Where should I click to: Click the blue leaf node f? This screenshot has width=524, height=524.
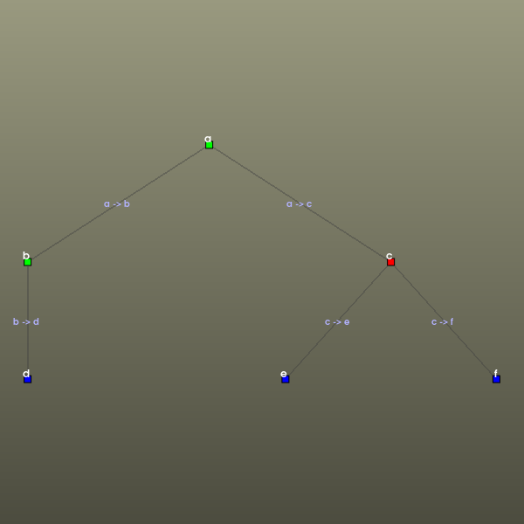tap(496, 379)
